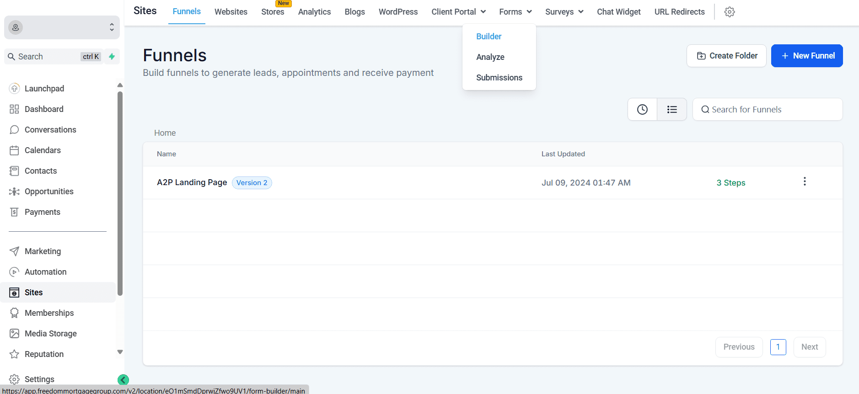Switch to the Websites tab
Viewport: 859px width, 394px height.
click(231, 12)
